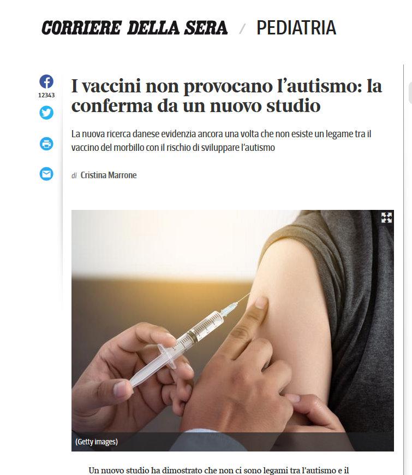Print the article using the printer icon

pos(46,144)
